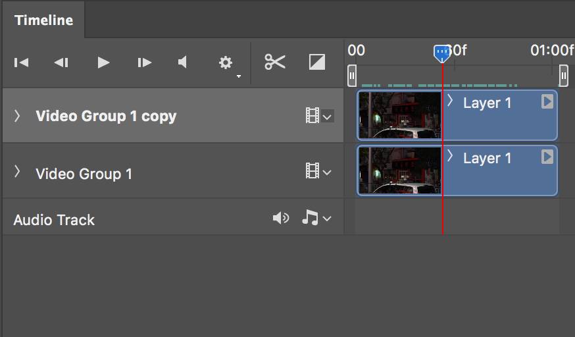Screen dimensions: 575x337
Task: Click the blue playhead marker
Action: 442,53
